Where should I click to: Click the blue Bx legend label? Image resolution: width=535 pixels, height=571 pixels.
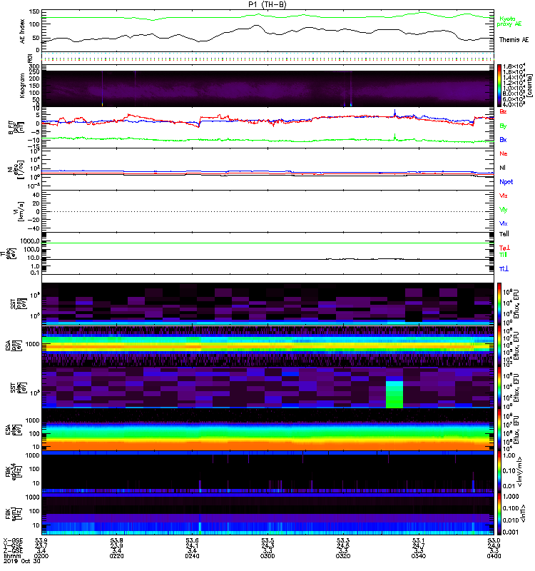tap(503, 139)
